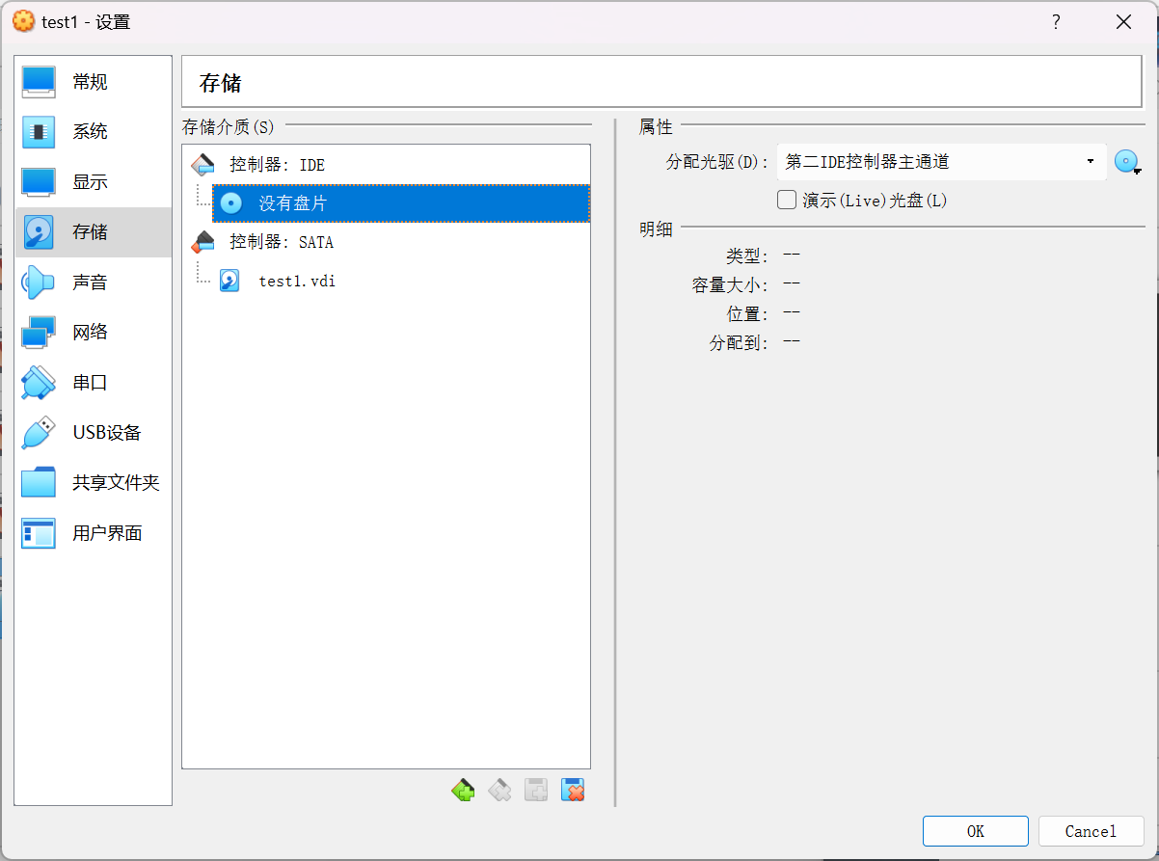Click the 分配到: label
The width and height of the screenshot is (1159, 861).
coord(740,343)
